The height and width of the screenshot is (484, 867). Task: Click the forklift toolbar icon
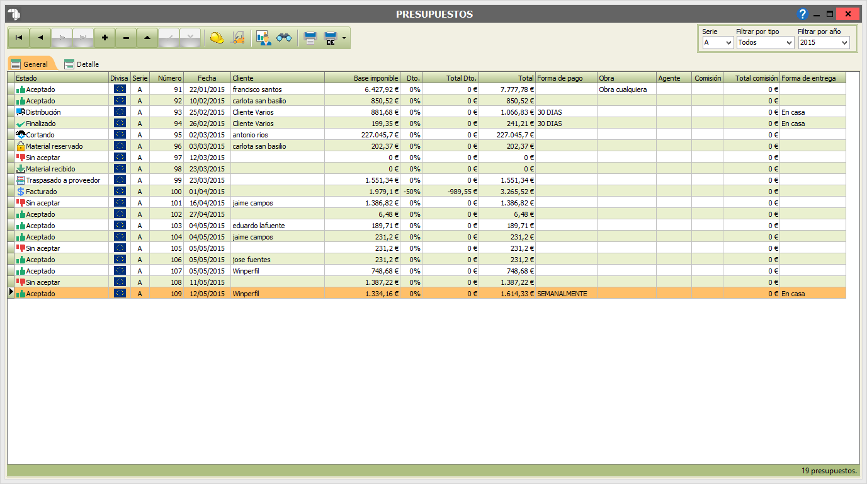coord(239,38)
